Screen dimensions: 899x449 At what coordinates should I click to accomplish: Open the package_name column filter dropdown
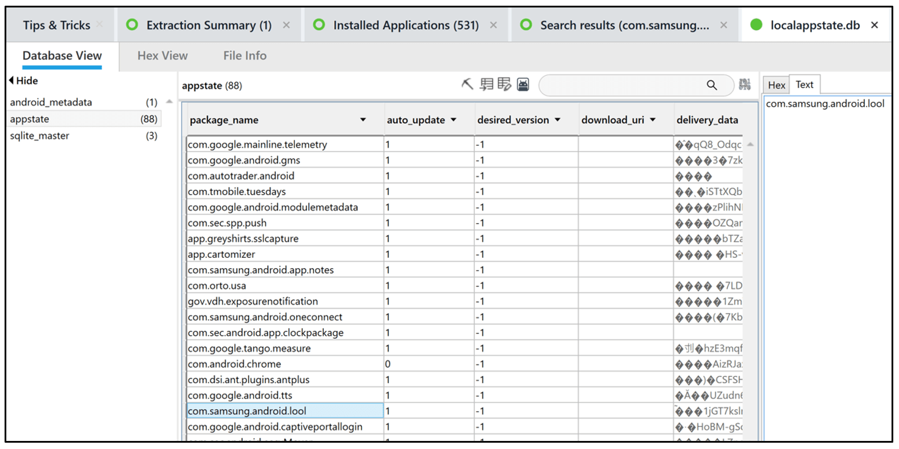[x=363, y=120]
